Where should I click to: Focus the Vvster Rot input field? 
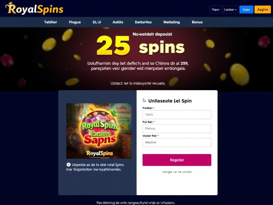pyautogui.click(x=177, y=143)
